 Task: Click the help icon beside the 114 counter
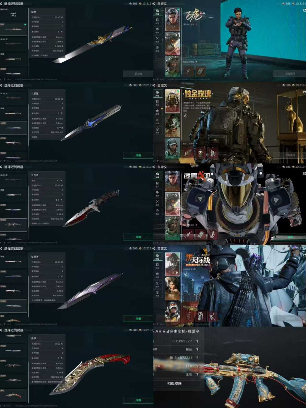197,366
